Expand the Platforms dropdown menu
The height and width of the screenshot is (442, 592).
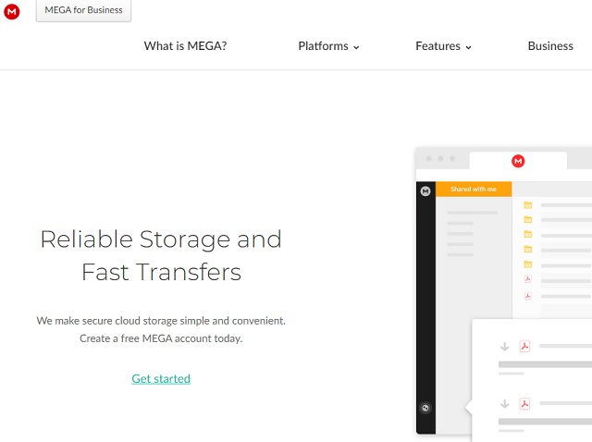tap(328, 46)
